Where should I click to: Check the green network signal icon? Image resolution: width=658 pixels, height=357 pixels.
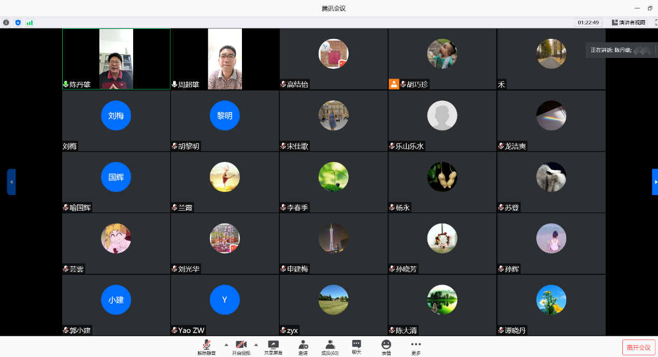(x=30, y=23)
